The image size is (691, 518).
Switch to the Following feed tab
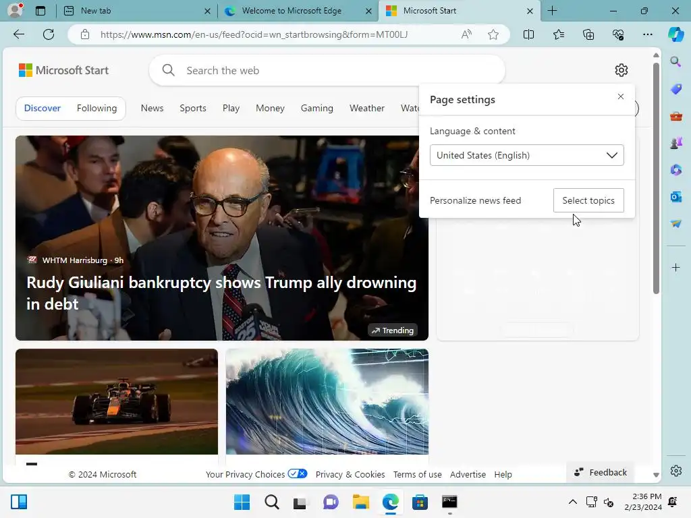pos(97,108)
